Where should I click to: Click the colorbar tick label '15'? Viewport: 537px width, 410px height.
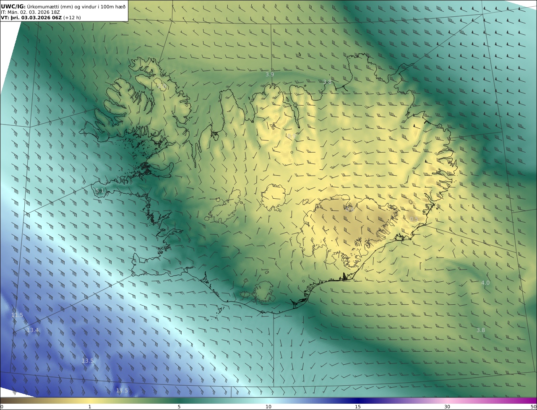click(x=358, y=407)
